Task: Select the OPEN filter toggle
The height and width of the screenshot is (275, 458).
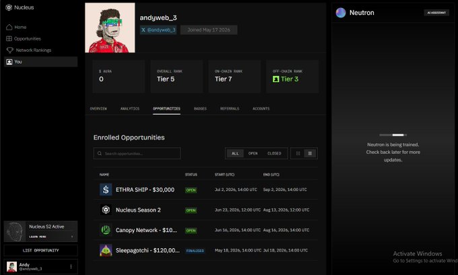Action: pyautogui.click(x=253, y=153)
